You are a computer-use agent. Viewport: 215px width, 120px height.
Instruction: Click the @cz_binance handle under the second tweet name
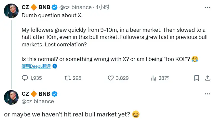38,101
